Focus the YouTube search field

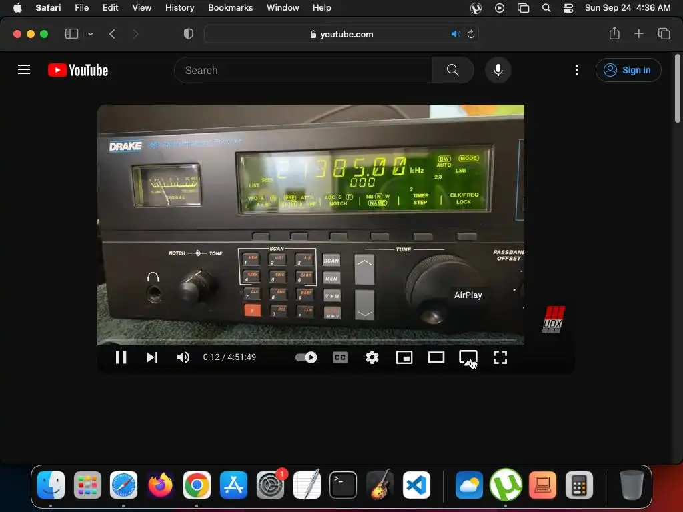pyautogui.click(x=303, y=70)
